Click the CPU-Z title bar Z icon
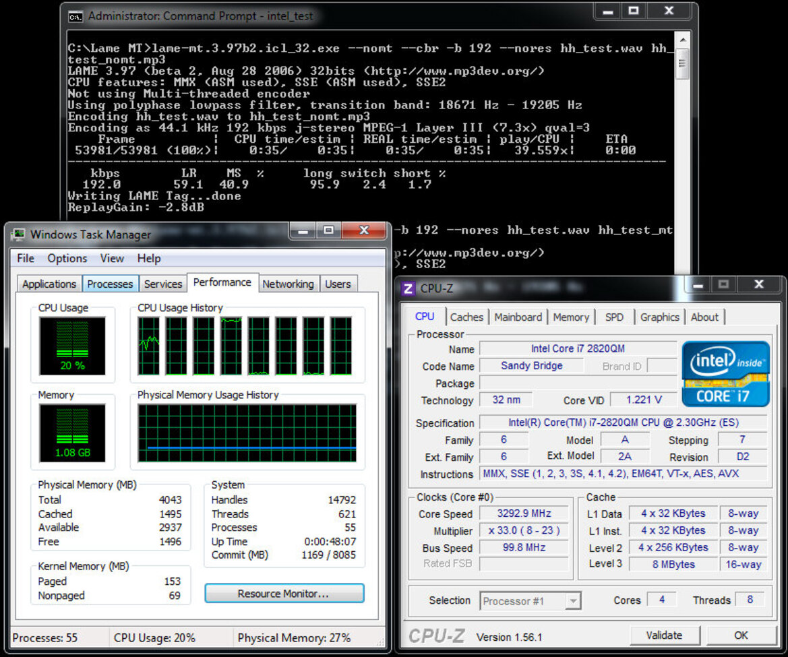Image resolution: width=788 pixels, height=657 pixels. click(x=408, y=289)
